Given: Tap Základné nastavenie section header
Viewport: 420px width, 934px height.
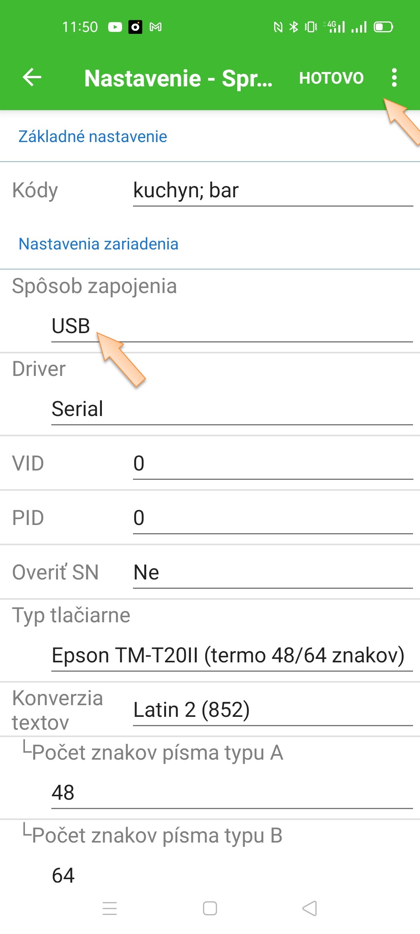Looking at the screenshot, I should click(x=93, y=137).
